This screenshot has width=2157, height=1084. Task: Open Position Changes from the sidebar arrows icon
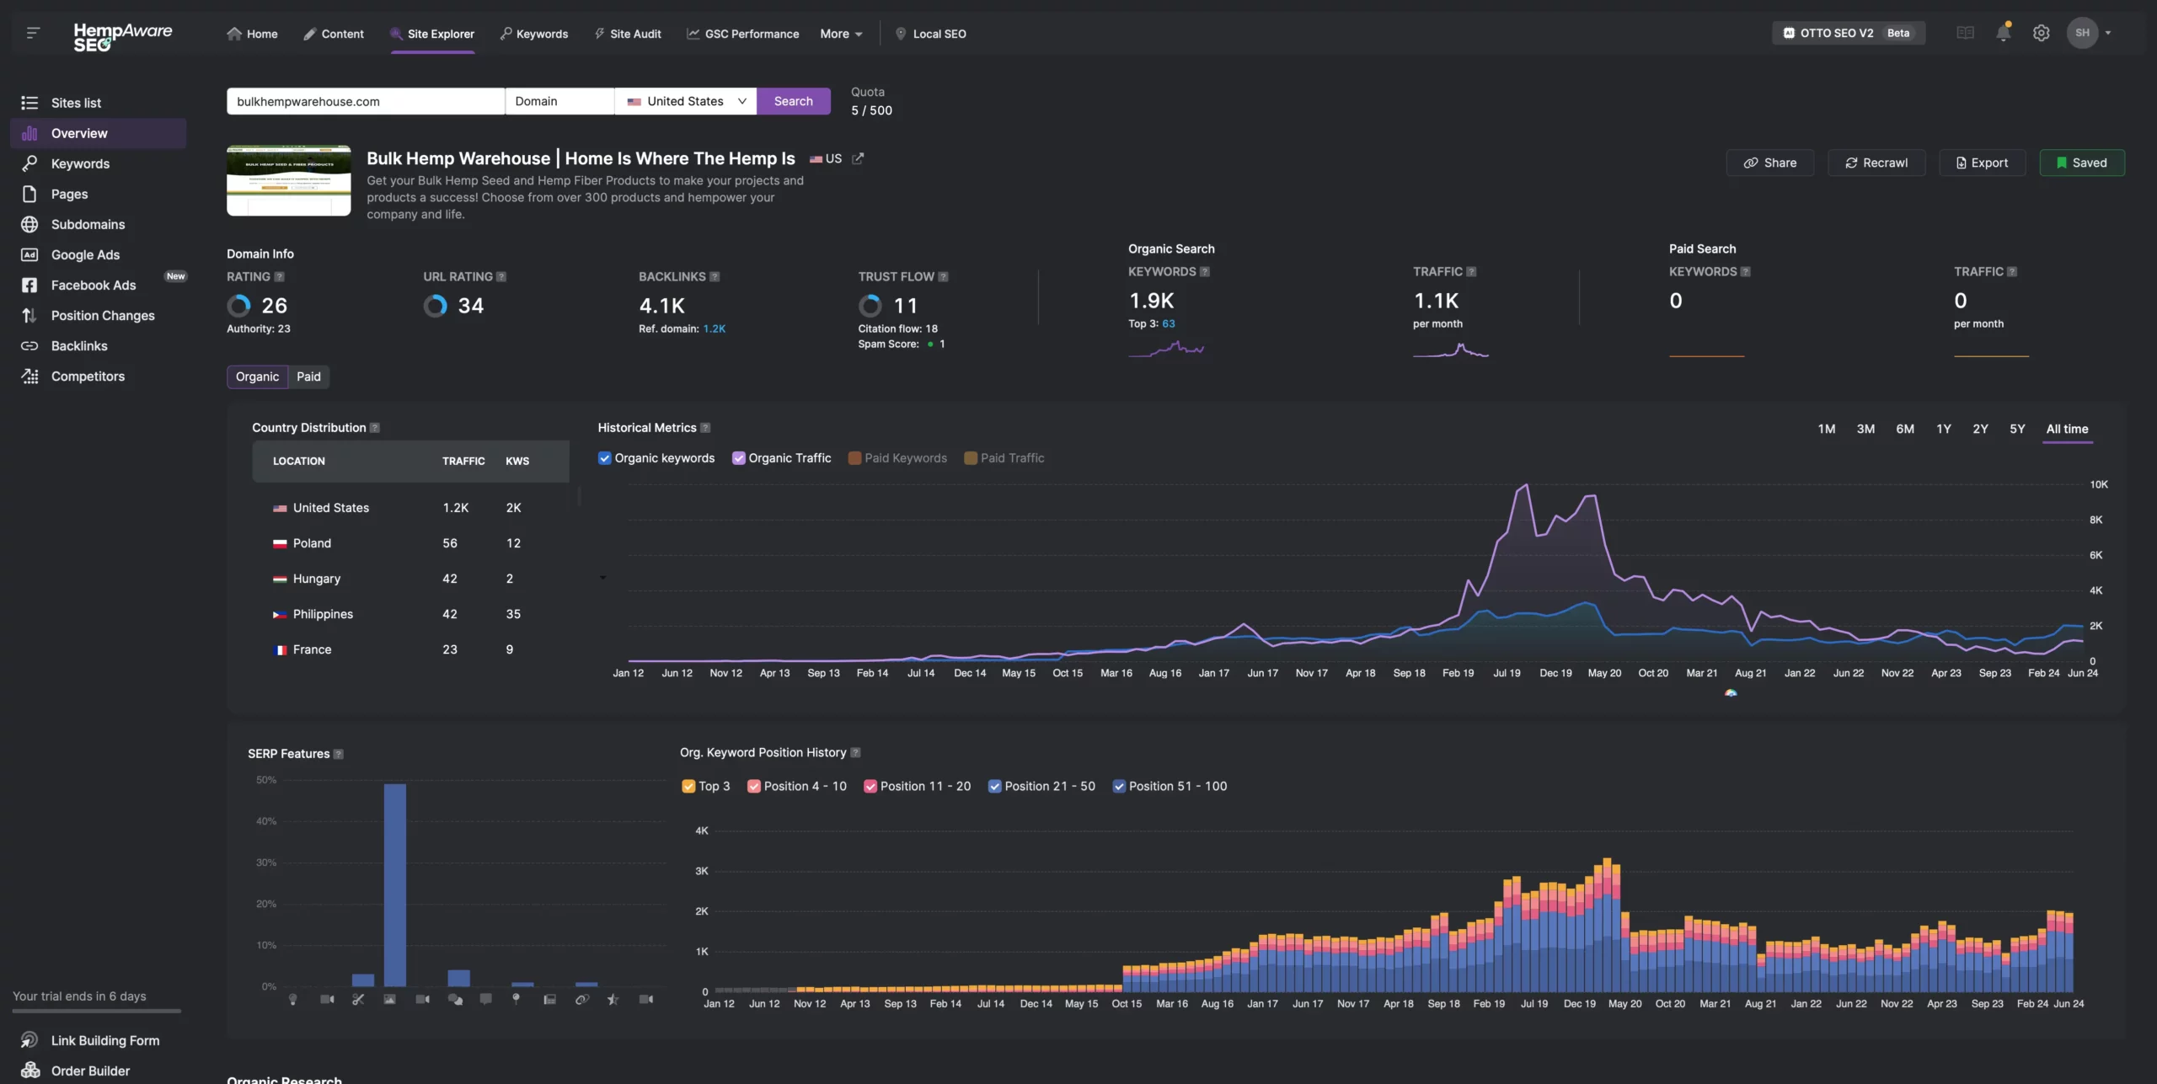coord(29,315)
